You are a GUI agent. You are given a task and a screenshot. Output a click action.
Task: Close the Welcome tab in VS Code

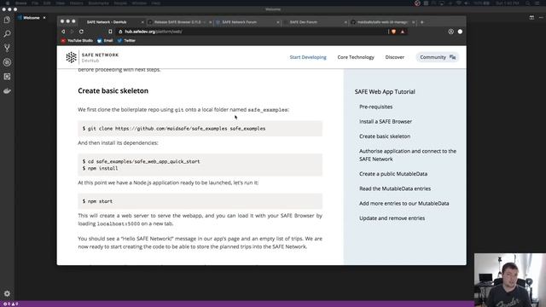44,18
